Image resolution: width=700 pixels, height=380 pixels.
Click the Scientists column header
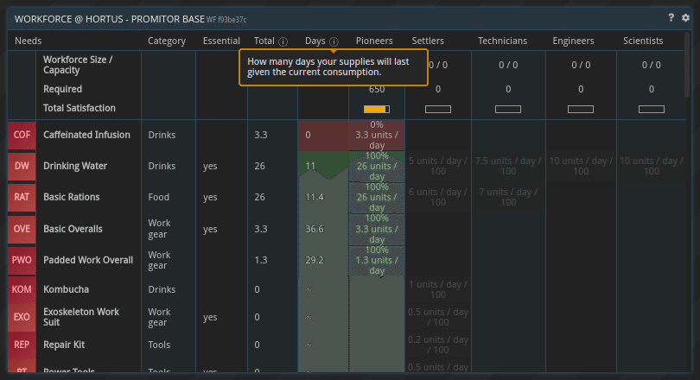click(x=643, y=41)
